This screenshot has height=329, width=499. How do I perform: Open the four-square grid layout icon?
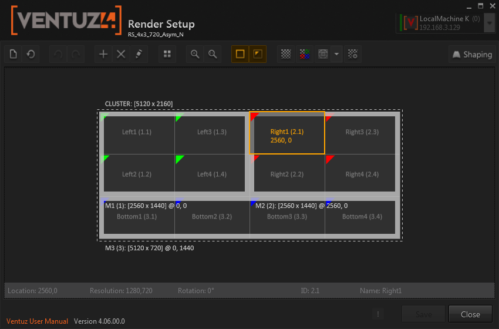(x=167, y=54)
